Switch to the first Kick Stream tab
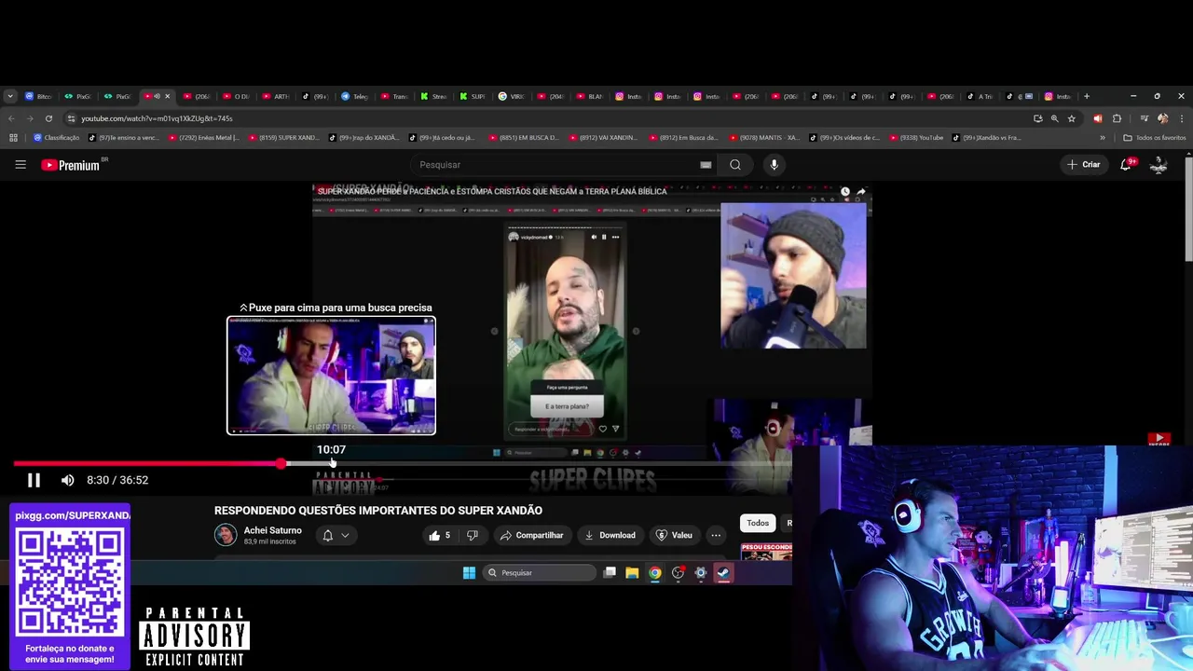 433,96
